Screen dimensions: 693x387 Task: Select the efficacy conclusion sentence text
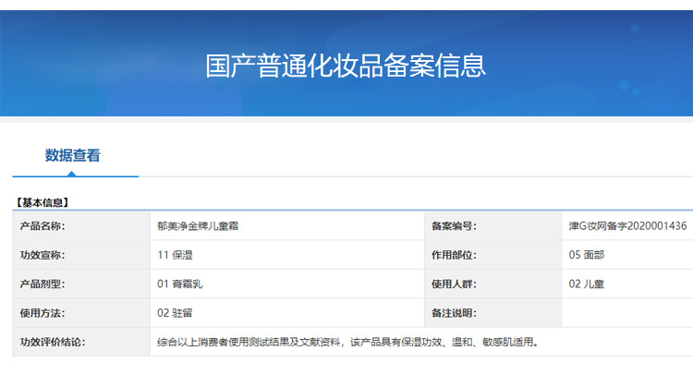(347, 342)
